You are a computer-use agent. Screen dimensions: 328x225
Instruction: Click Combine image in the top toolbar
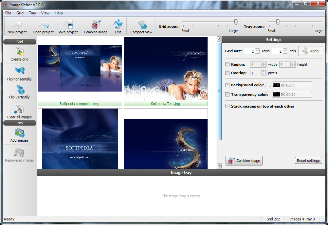click(96, 26)
